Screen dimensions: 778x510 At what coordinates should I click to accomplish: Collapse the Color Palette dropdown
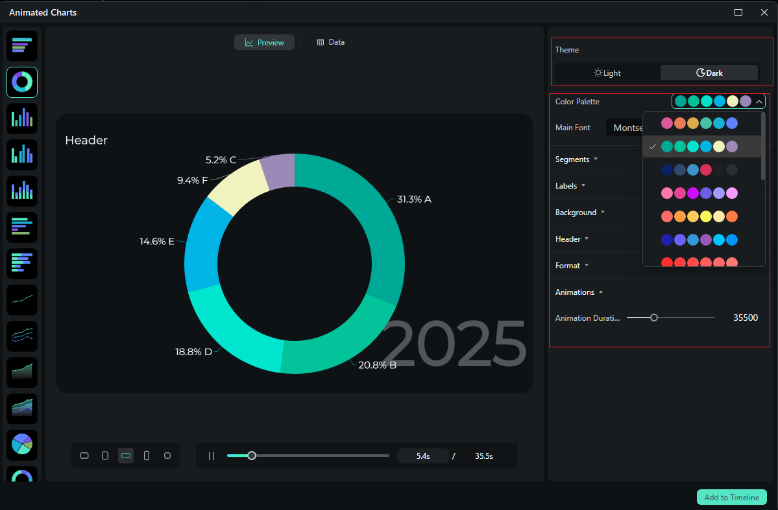pos(759,101)
